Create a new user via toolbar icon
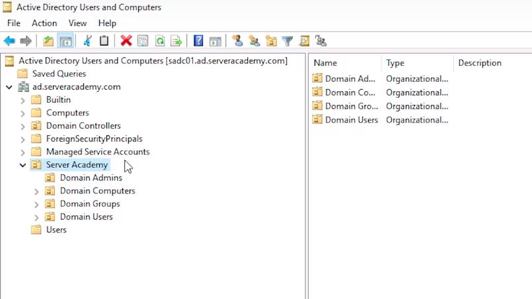The image size is (532, 299). [238, 41]
